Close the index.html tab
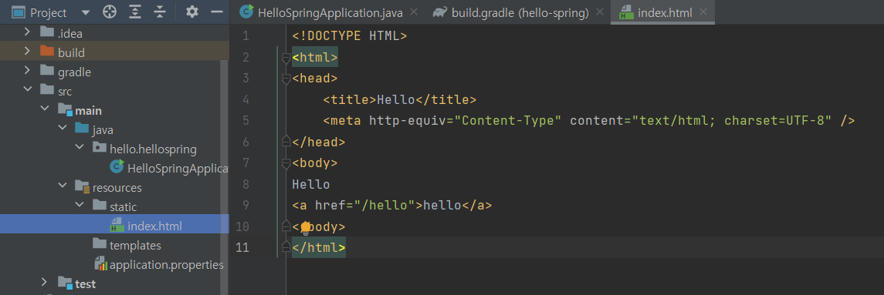The height and width of the screenshot is (295, 884). 703,12
